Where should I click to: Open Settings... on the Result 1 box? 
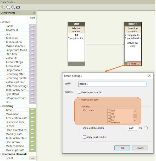[x=134, y=64]
